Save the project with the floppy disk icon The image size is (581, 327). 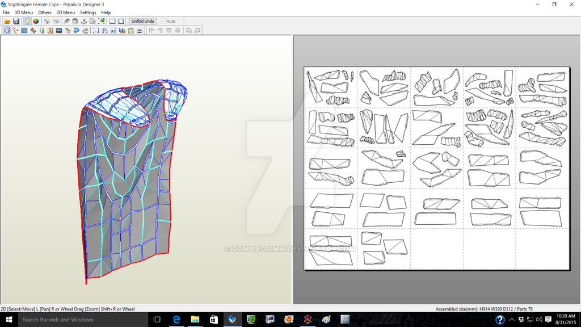pyautogui.click(x=16, y=22)
